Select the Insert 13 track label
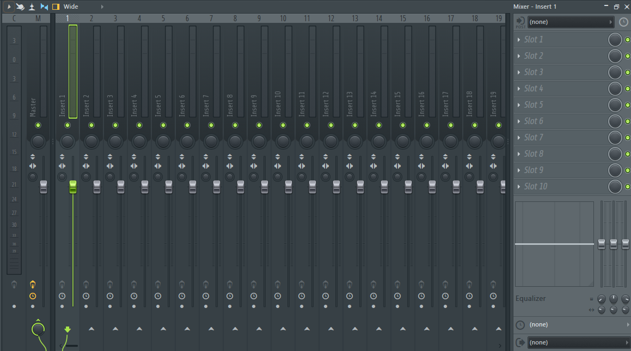 (350, 104)
